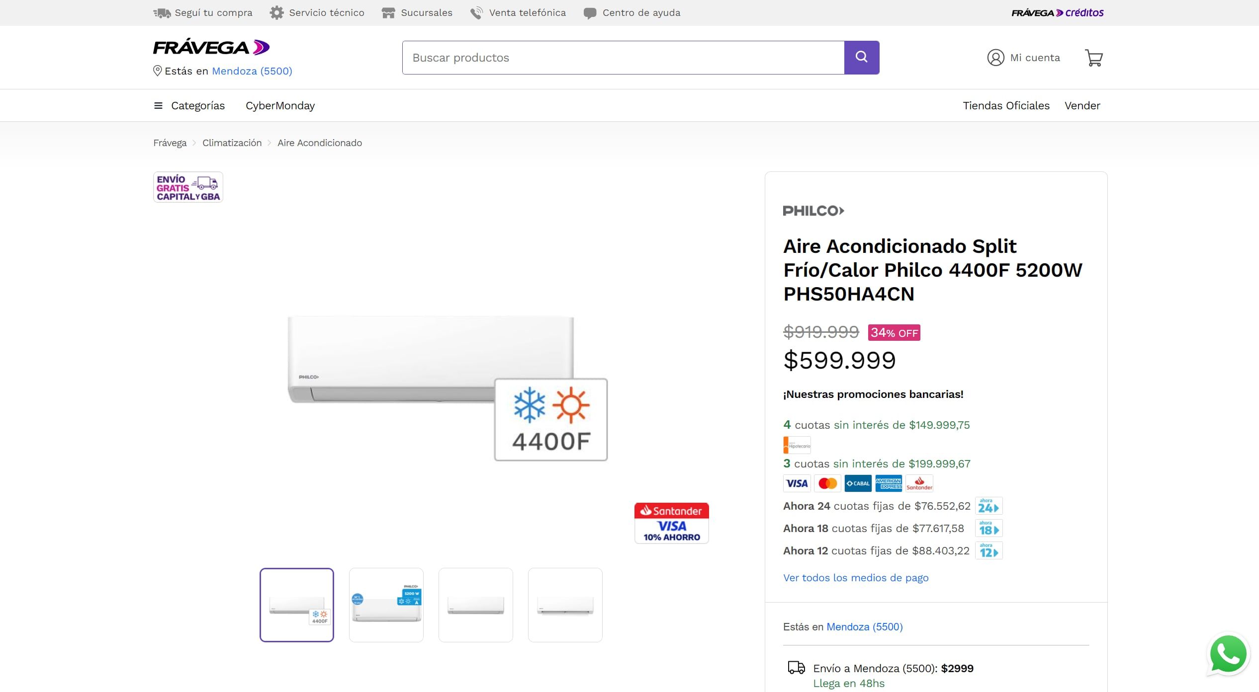Click the CyberMonday menu item
Viewport: 1259px width, 692px height.
[x=280, y=105]
